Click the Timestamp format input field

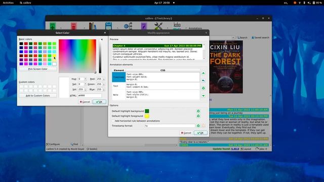click(x=170, y=126)
